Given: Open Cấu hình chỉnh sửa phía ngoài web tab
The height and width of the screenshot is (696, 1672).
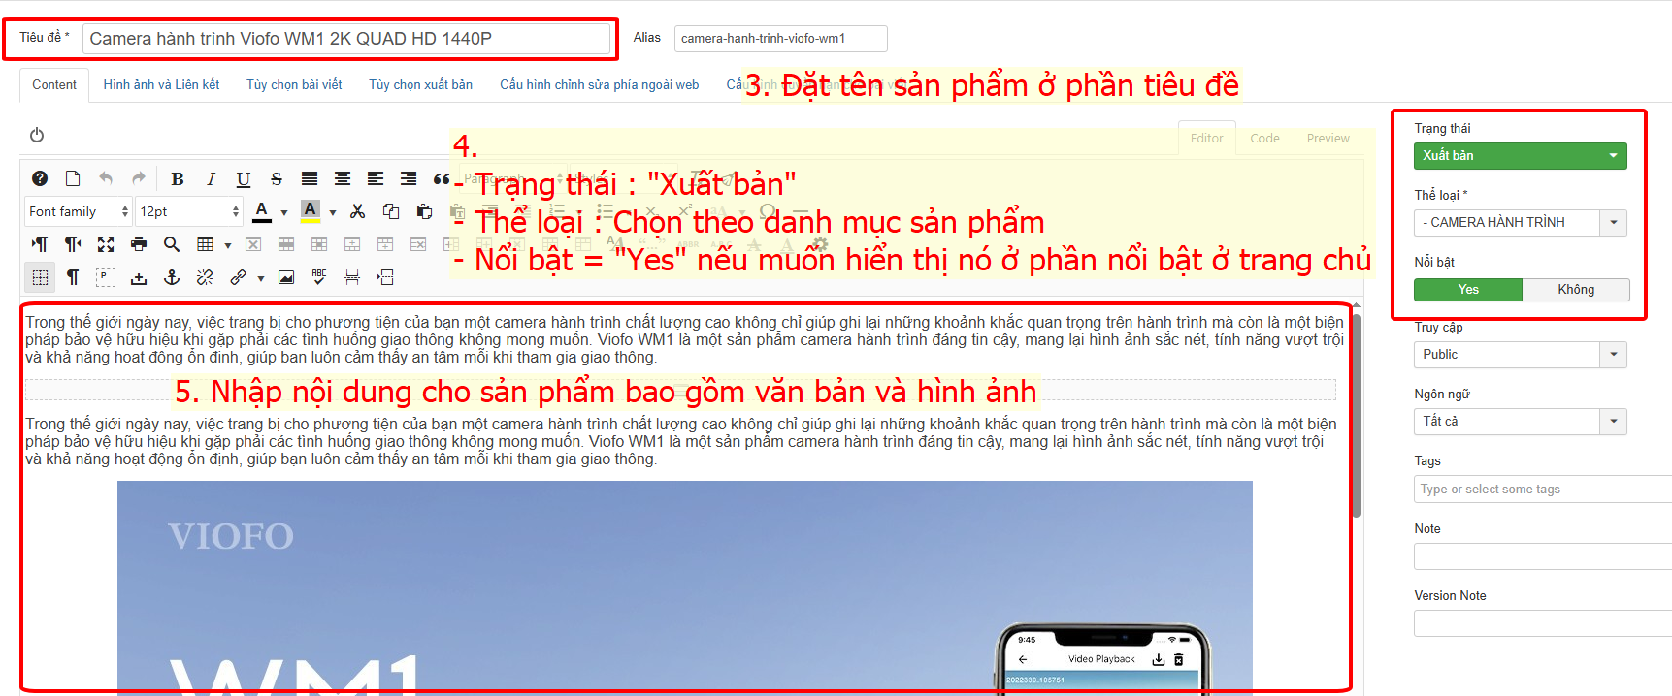Looking at the screenshot, I should (599, 85).
